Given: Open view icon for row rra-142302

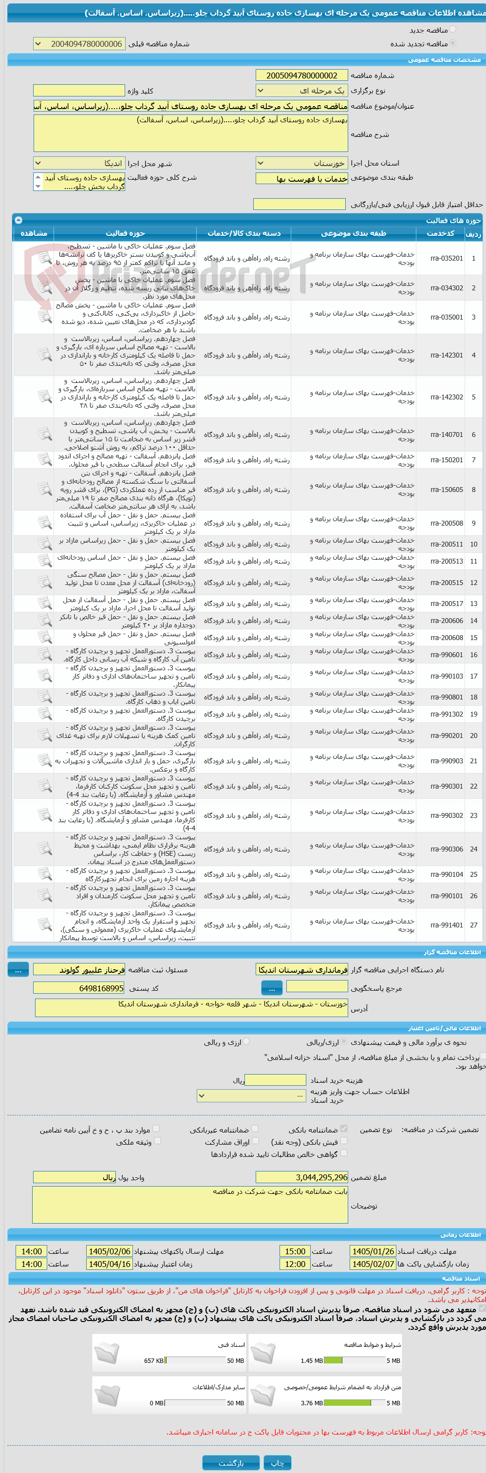Looking at the screenshot, I should click(45, 397).
